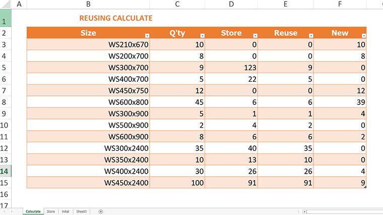Select the Calculate sheet tab
Image resolution: width=383 pixels, height=215 pixels.
coord(33,211)
